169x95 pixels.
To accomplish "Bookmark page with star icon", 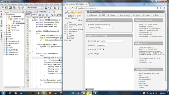I will click(x=161, y=8).
